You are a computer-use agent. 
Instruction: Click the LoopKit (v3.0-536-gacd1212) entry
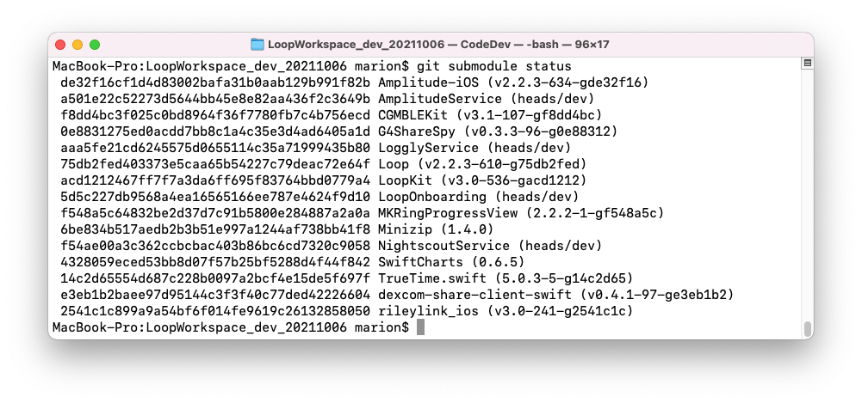[x=482, y=180]
